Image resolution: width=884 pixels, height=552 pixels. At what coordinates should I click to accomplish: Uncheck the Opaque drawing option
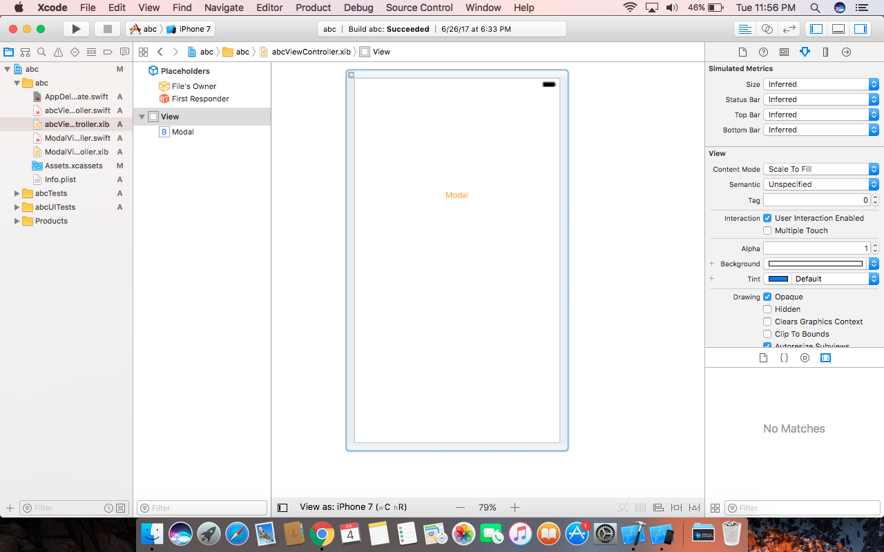(x=767, y=297)
